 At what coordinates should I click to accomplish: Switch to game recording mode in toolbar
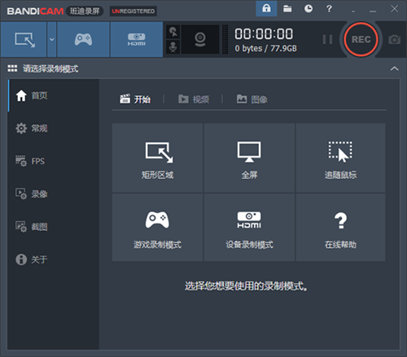(x=83, y=40)
